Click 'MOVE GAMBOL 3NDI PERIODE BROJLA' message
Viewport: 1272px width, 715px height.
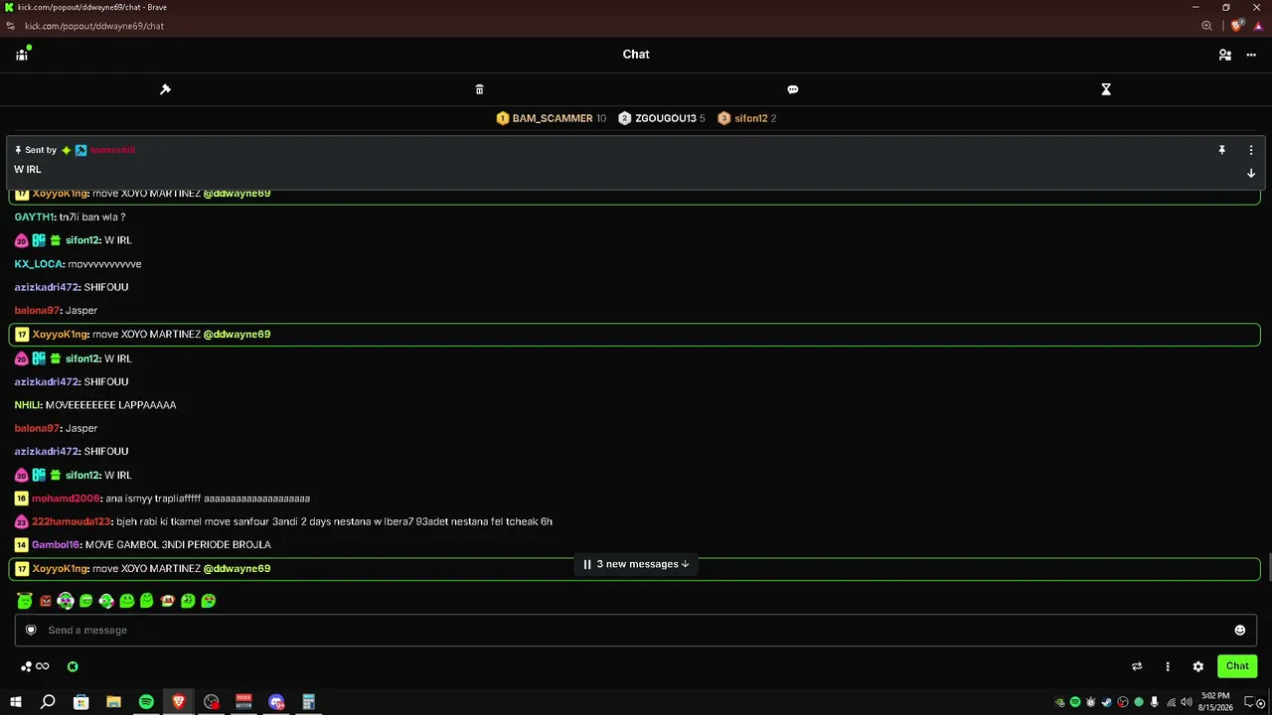(x=178, y=545)
